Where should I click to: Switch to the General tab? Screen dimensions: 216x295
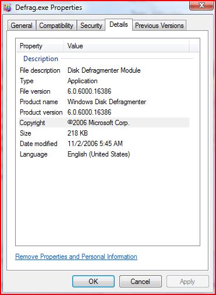coord(22,26)
